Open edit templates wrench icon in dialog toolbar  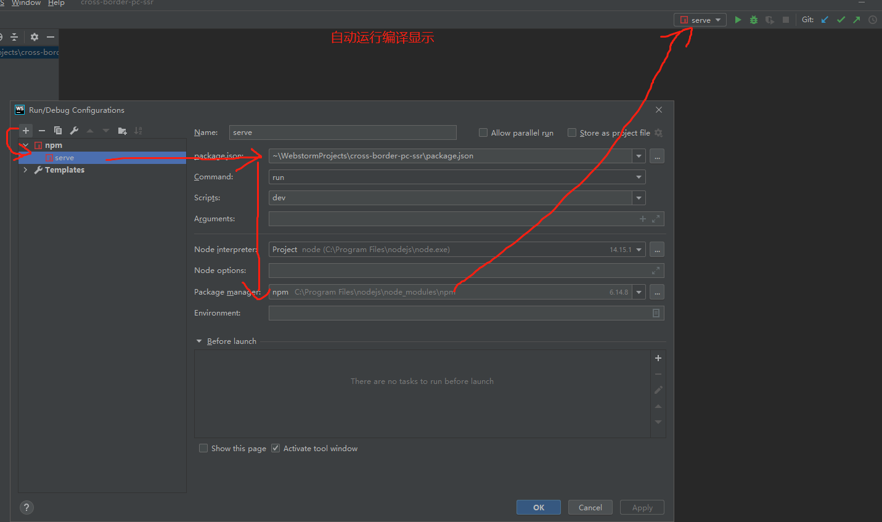pyautogui.click(x=74, y=131)
